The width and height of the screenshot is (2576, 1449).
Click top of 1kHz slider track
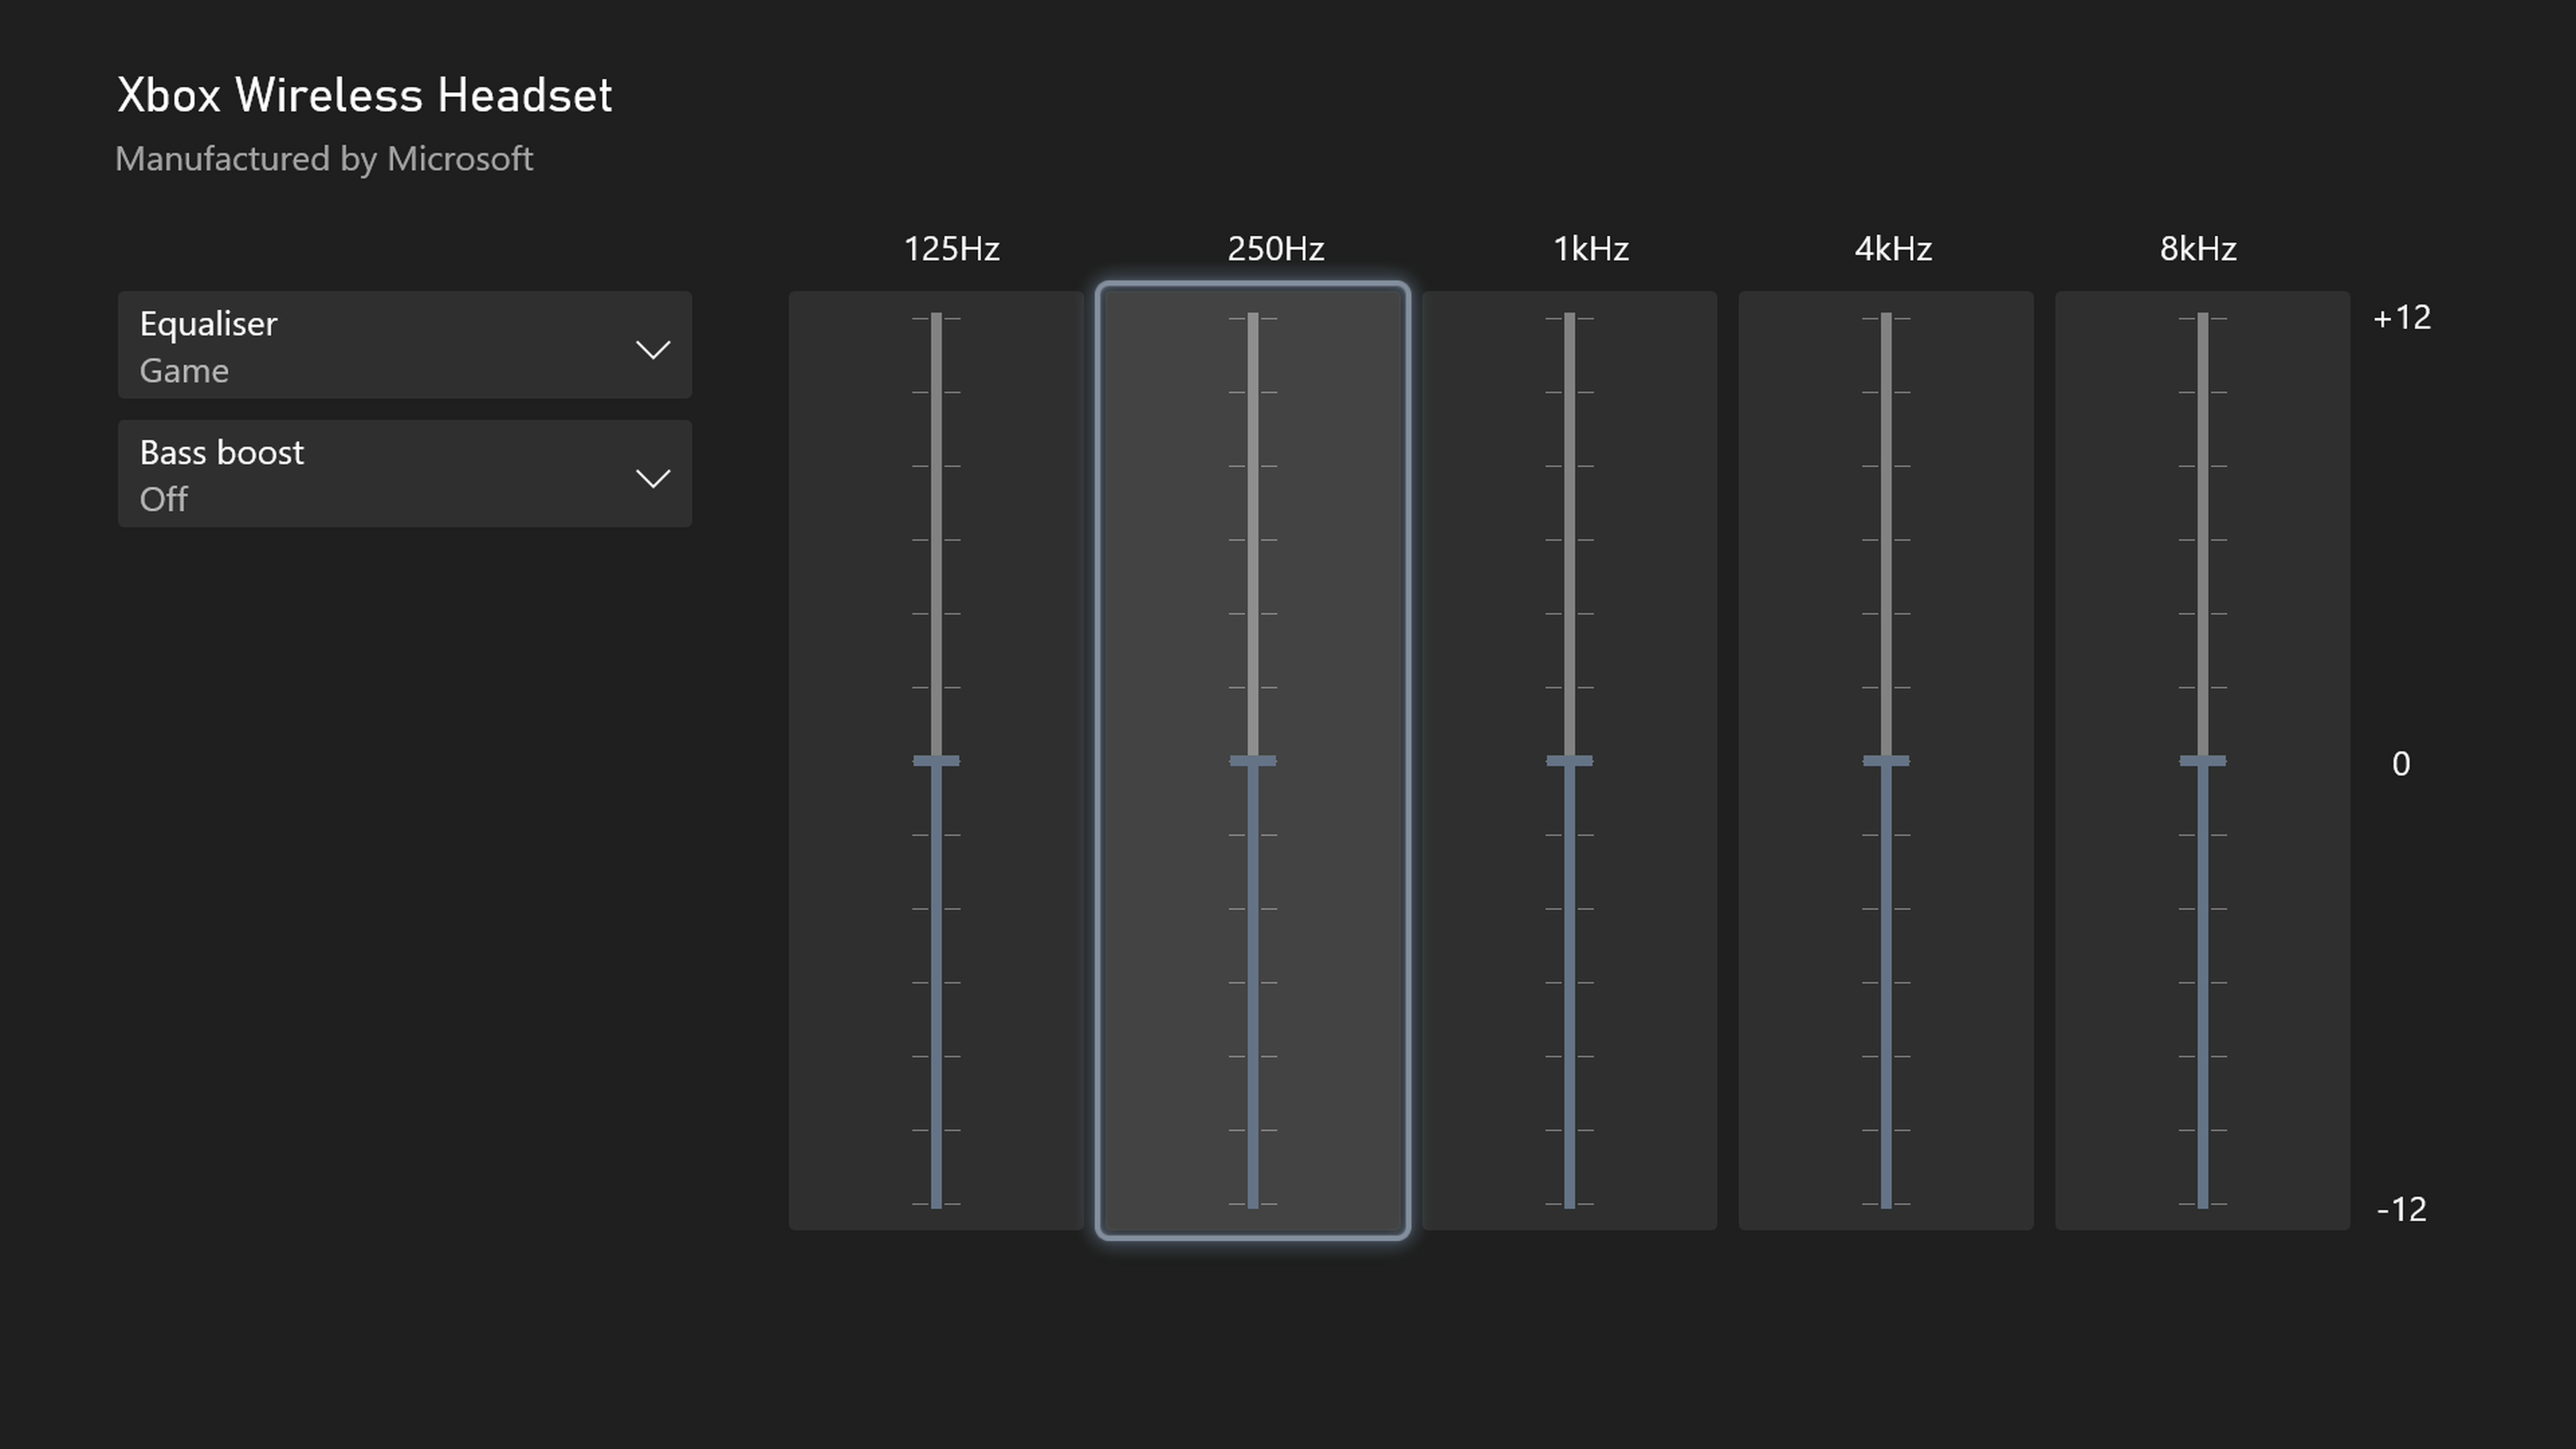[1569, 319]
